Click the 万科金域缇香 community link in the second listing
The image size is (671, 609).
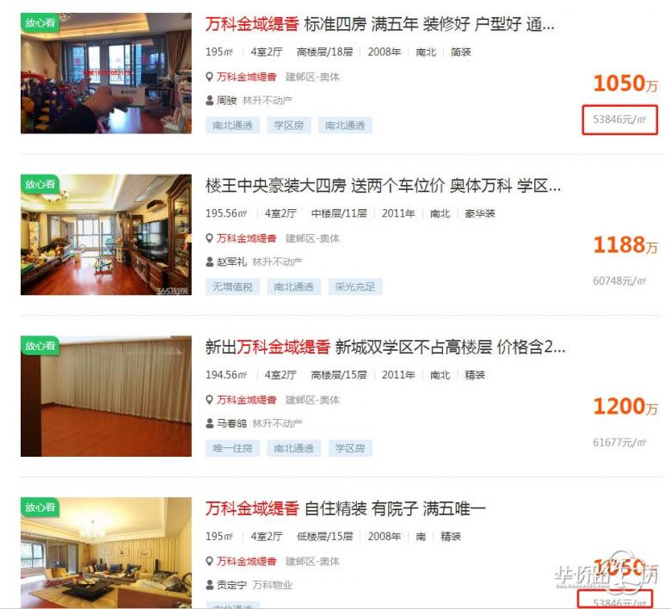247,238
